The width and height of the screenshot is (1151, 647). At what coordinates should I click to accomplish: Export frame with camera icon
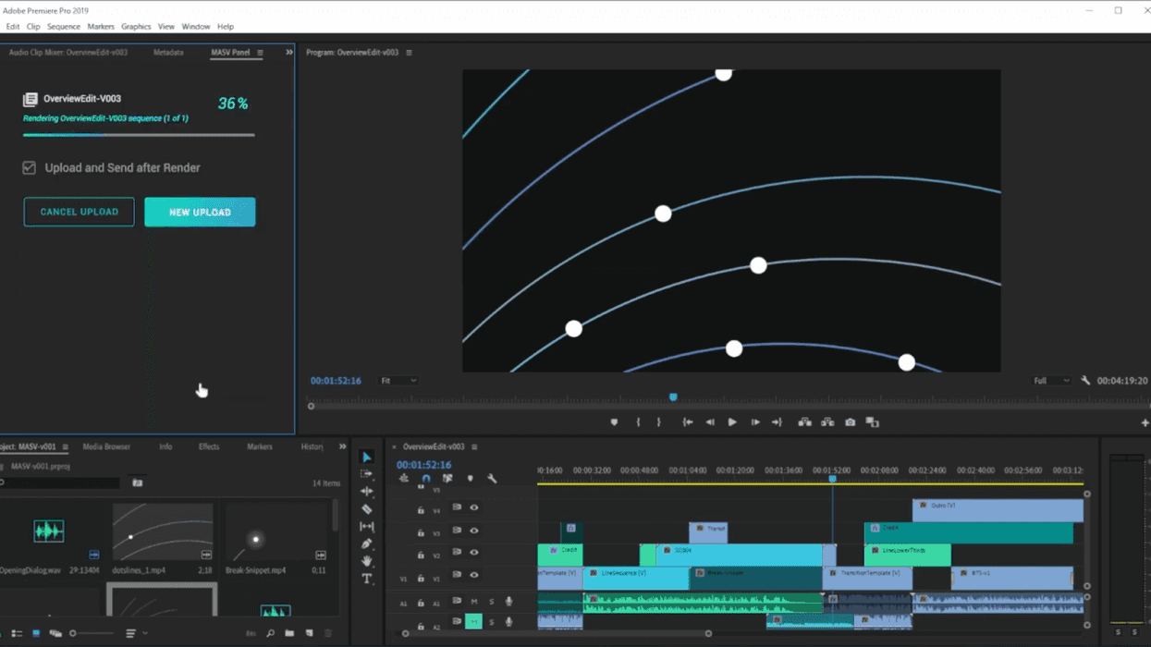pyautogui.click(x=851, y=422)
